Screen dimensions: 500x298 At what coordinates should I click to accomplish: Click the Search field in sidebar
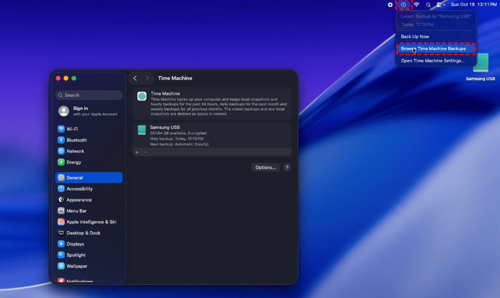89,95
